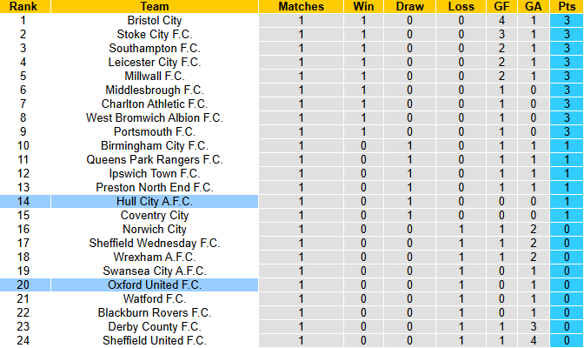The height and width of the screenshot is (348, 584).
Task: Open Queens Park Rangers F.C. link
Action: coord(155,159)
